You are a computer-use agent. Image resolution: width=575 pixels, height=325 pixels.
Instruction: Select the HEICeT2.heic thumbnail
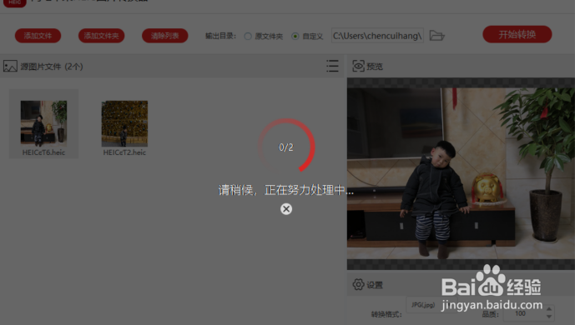(x=124, y=123)
